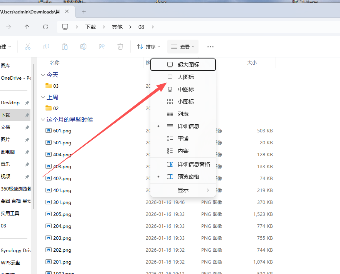Toggle the 预览窗格 preview pane
This screenshot has height=274, width=340.
(x=188, y=177)
